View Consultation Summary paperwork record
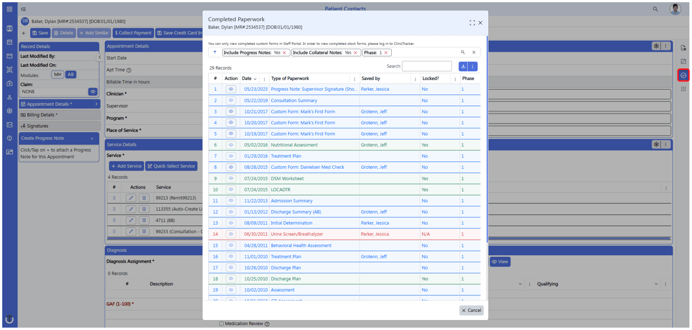 point(231,100)
